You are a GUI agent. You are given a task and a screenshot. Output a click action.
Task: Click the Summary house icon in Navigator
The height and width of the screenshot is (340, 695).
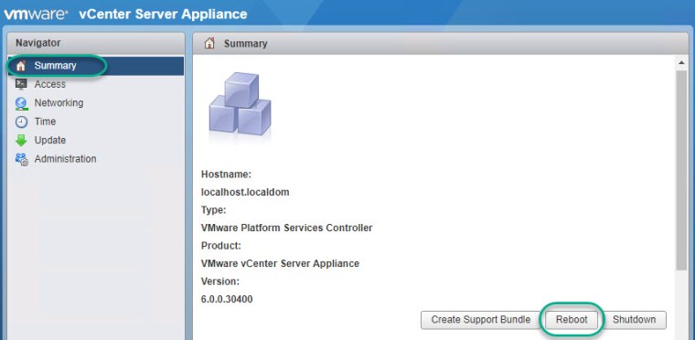click(x=21, y=66)
